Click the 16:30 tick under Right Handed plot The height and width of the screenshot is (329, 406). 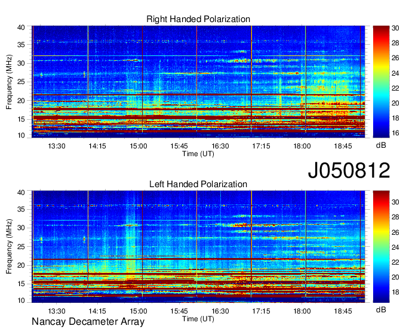pos(220,146)
